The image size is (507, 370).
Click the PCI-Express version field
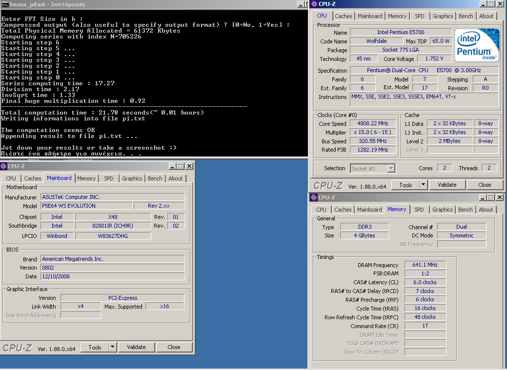click(x=122, y=298)
